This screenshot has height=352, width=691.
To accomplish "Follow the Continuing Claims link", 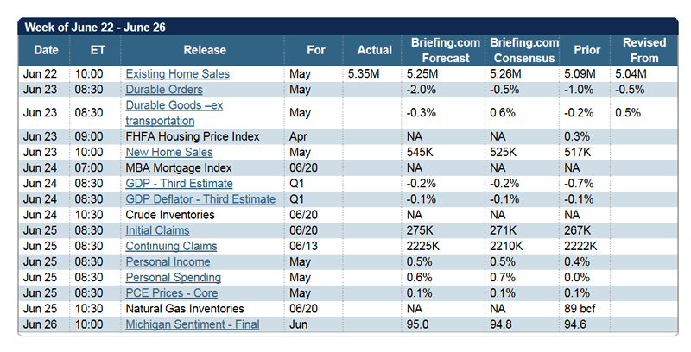I will (x=171, y=246).
